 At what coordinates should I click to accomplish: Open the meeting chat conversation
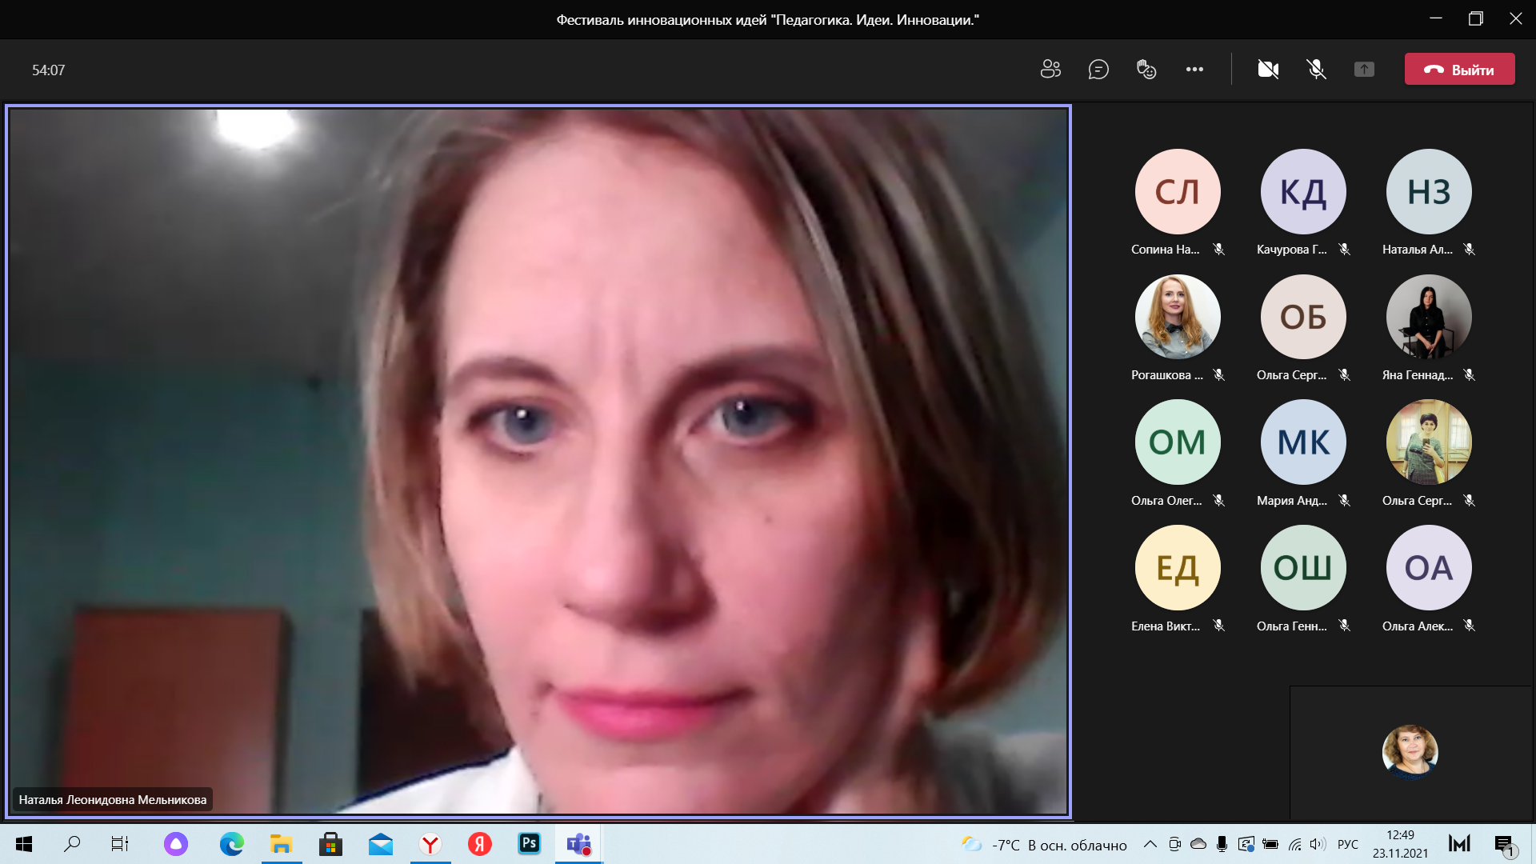(1098, 70)
